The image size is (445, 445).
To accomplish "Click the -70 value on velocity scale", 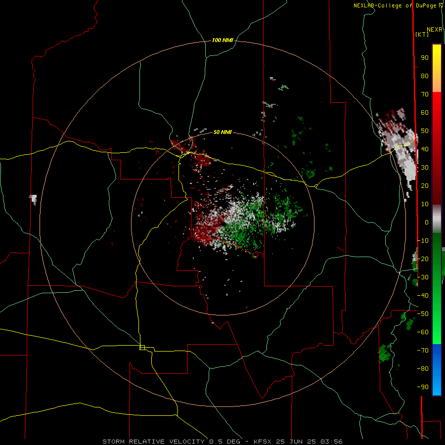I will 423,351.
